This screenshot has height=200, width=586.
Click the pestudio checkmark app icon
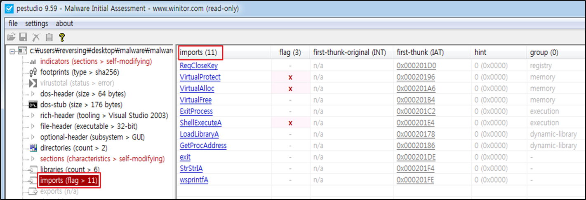click(8, 8)
